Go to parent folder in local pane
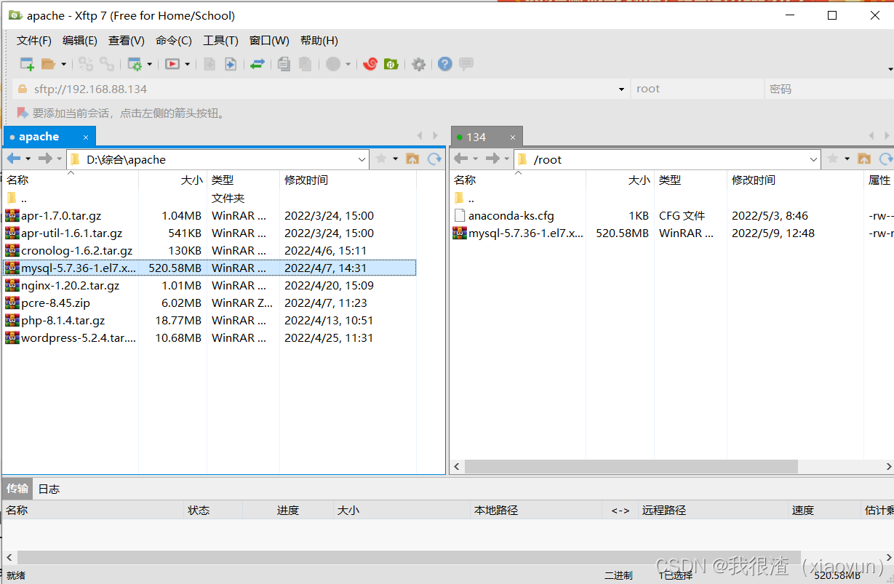This screenshot has height=584, width=894. pyautogui.click(x=412, y=159)
